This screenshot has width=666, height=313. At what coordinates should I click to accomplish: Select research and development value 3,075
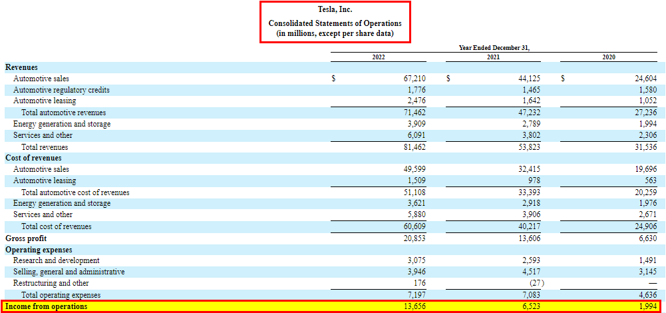pos(416,260)
